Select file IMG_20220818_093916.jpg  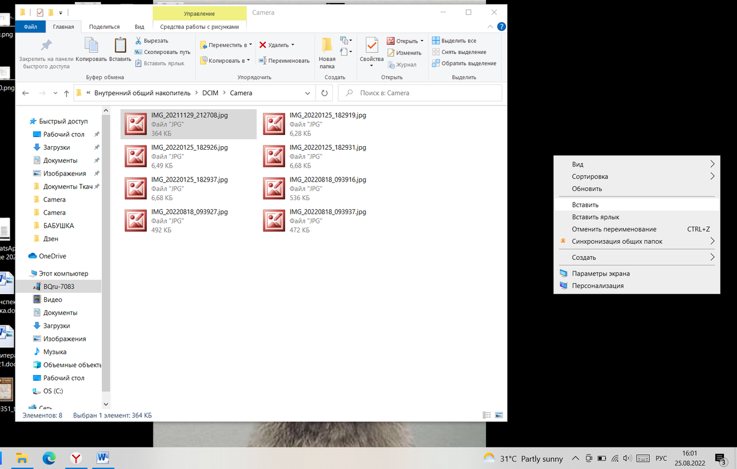pyautogui.click(x=327, y=188)
